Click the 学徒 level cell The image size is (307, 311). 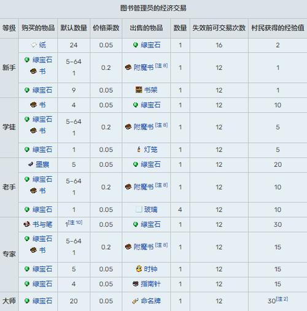9,127
